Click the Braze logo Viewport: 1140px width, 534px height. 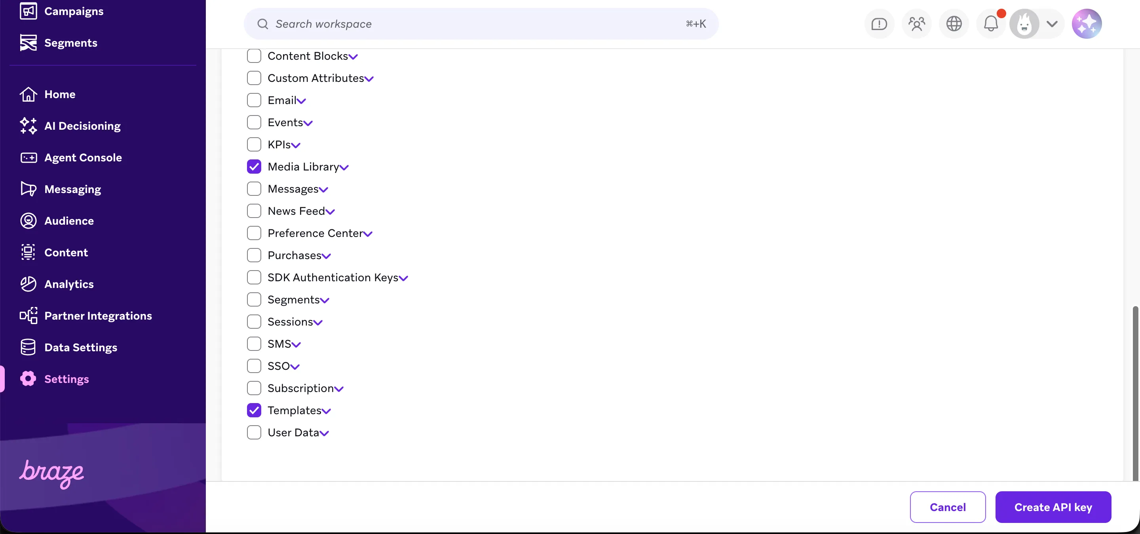pyautogui.click(x=51, y=474)
